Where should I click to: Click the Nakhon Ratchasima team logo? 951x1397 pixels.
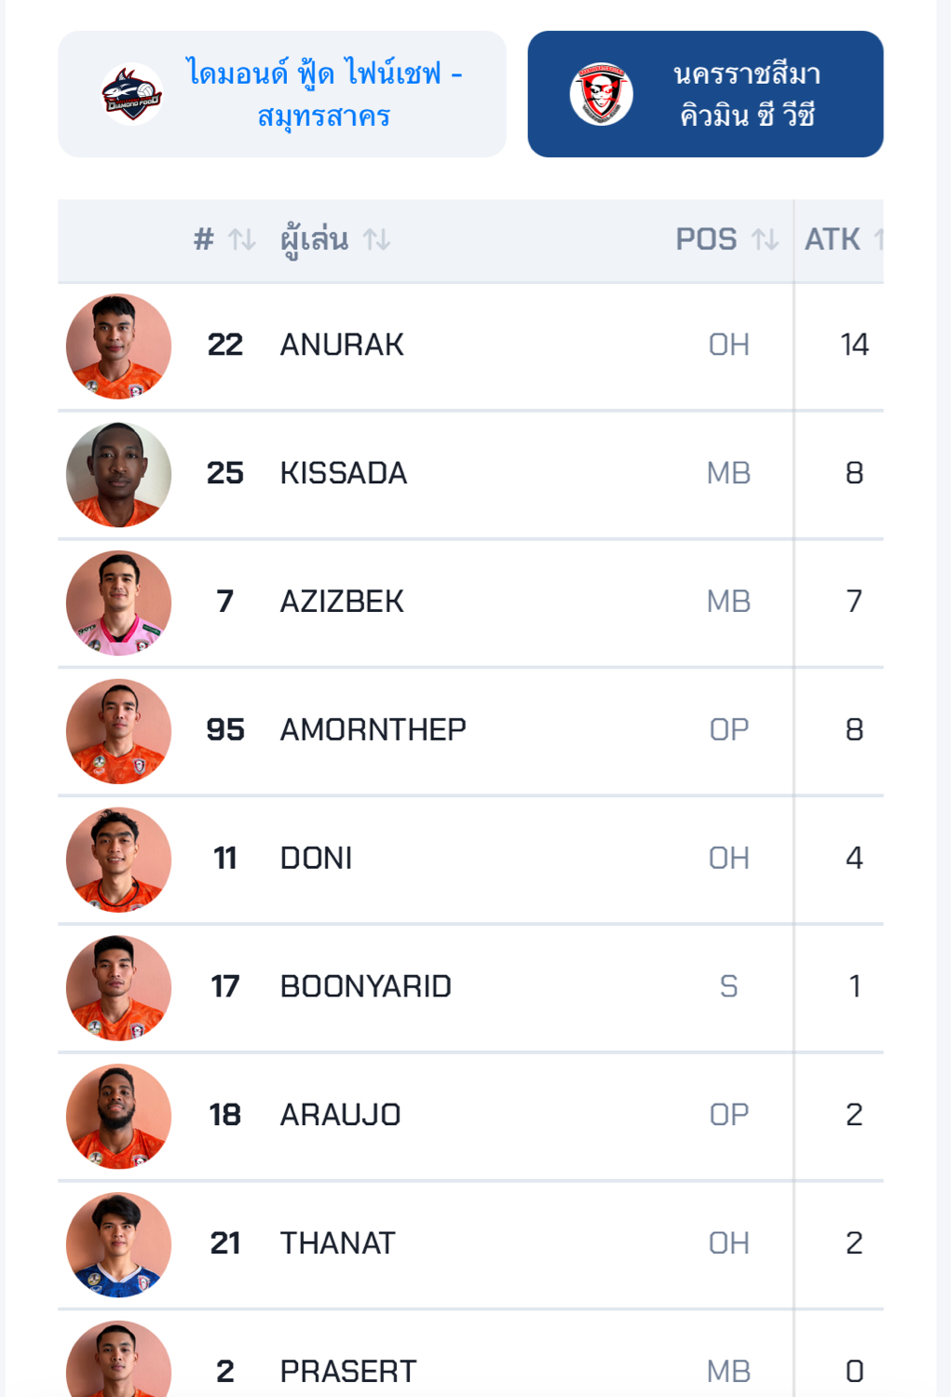602,94
